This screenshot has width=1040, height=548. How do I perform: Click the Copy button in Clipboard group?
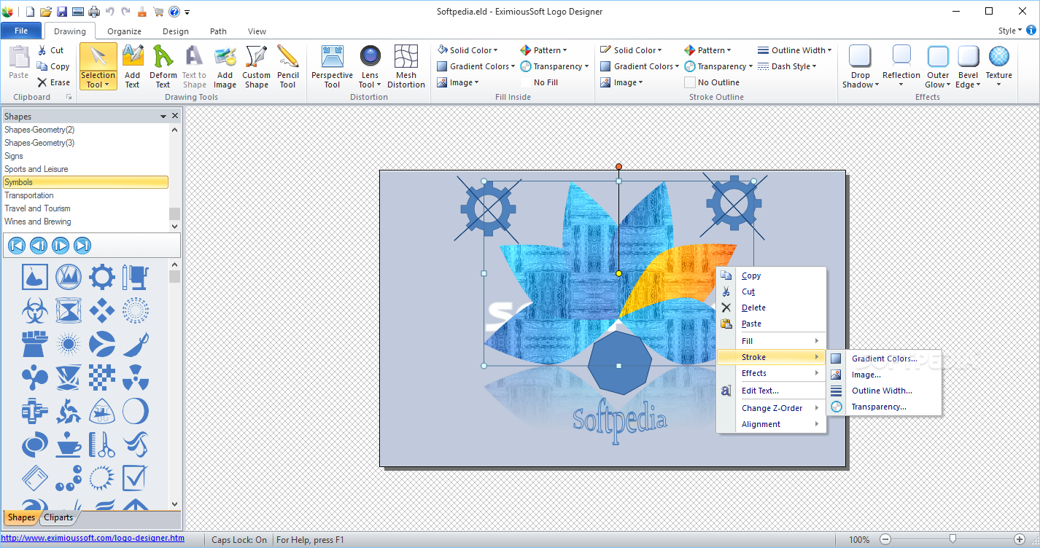[x=53, y=66]
